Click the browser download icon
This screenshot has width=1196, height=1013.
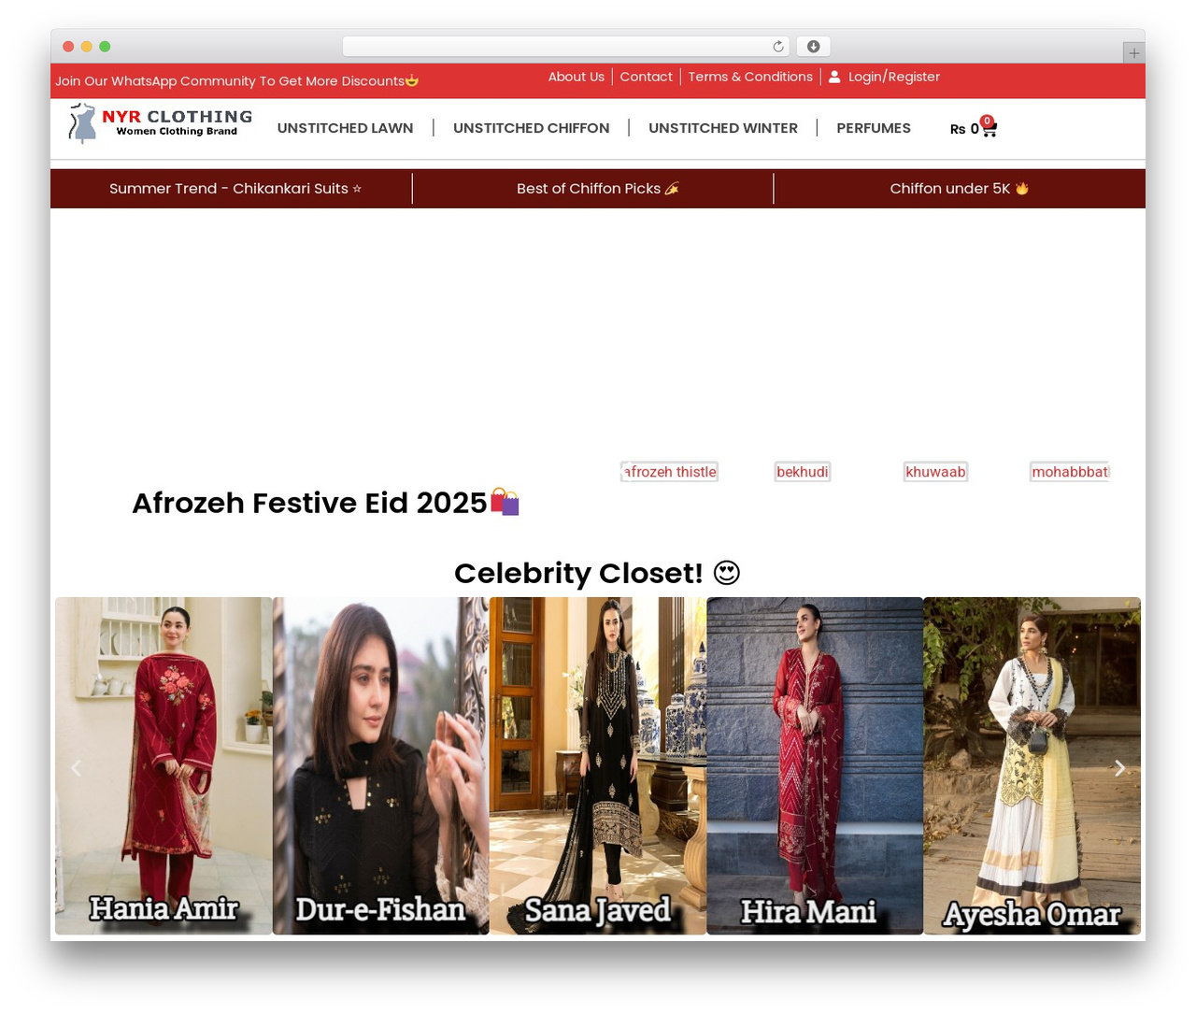tap(813, 47)
